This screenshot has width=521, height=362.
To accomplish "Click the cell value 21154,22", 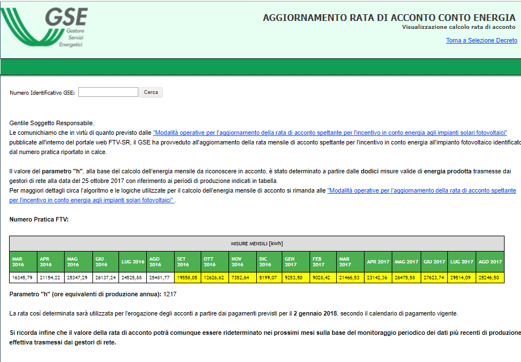I will pos(50,278).
